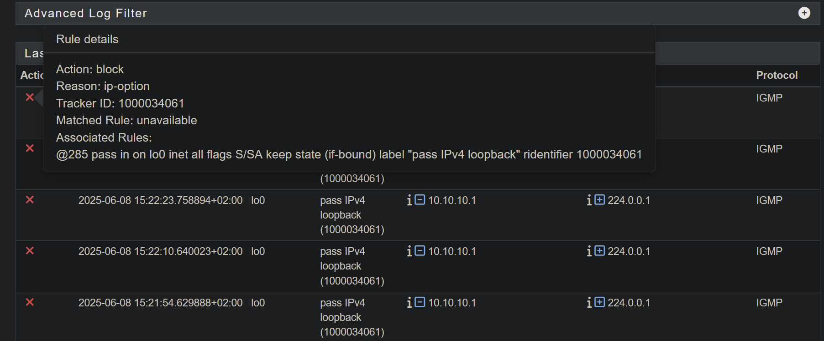The image size is (824, 341).
Task: Toggle minus block button for 10.10.10.1 at 15:22:10
Action: (x=420, y=250)
